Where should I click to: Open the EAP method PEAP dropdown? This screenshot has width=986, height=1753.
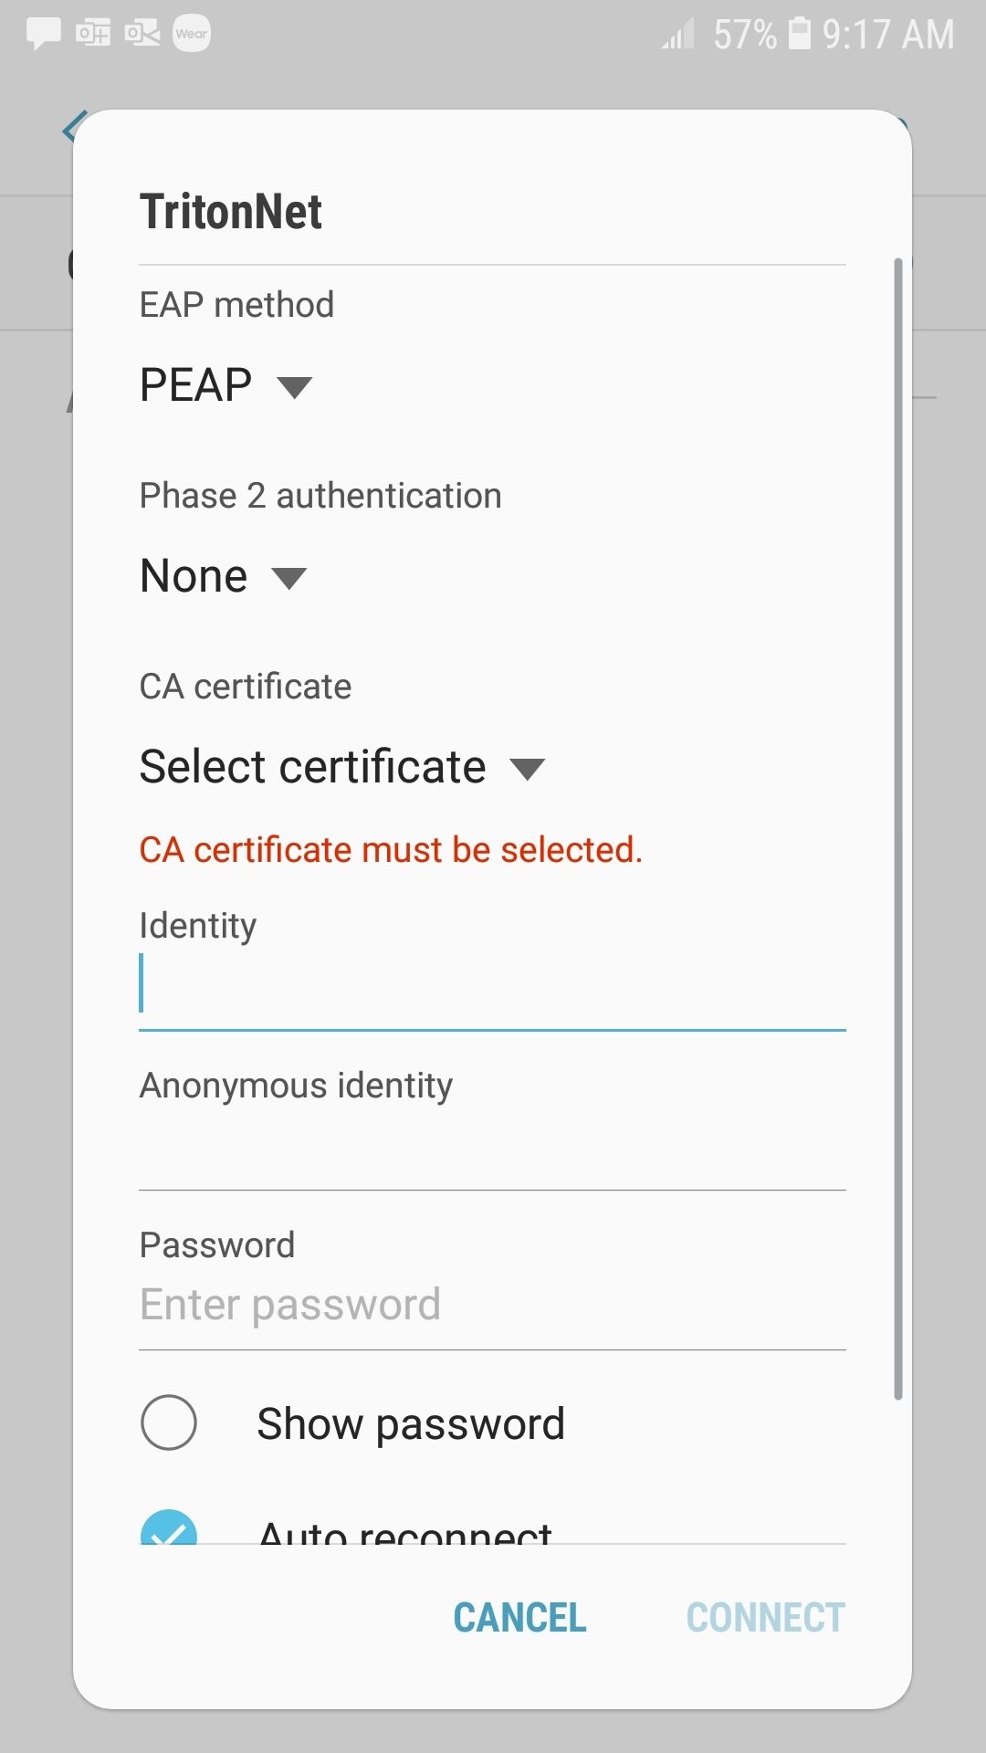[224, 384]
